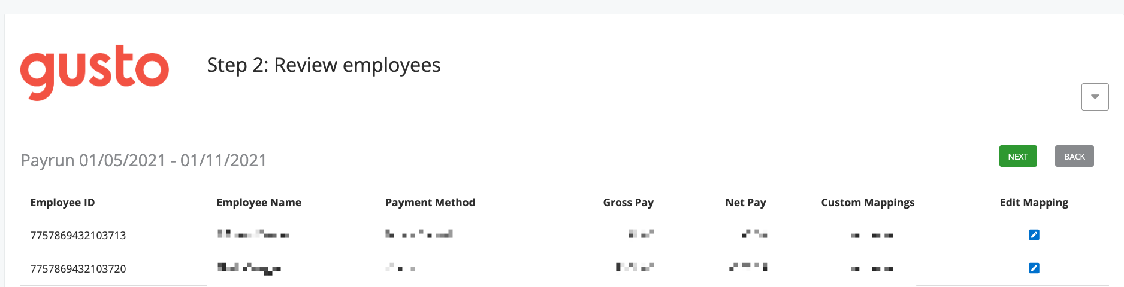Edit mapping for employee 7757869432103720

1034,268
